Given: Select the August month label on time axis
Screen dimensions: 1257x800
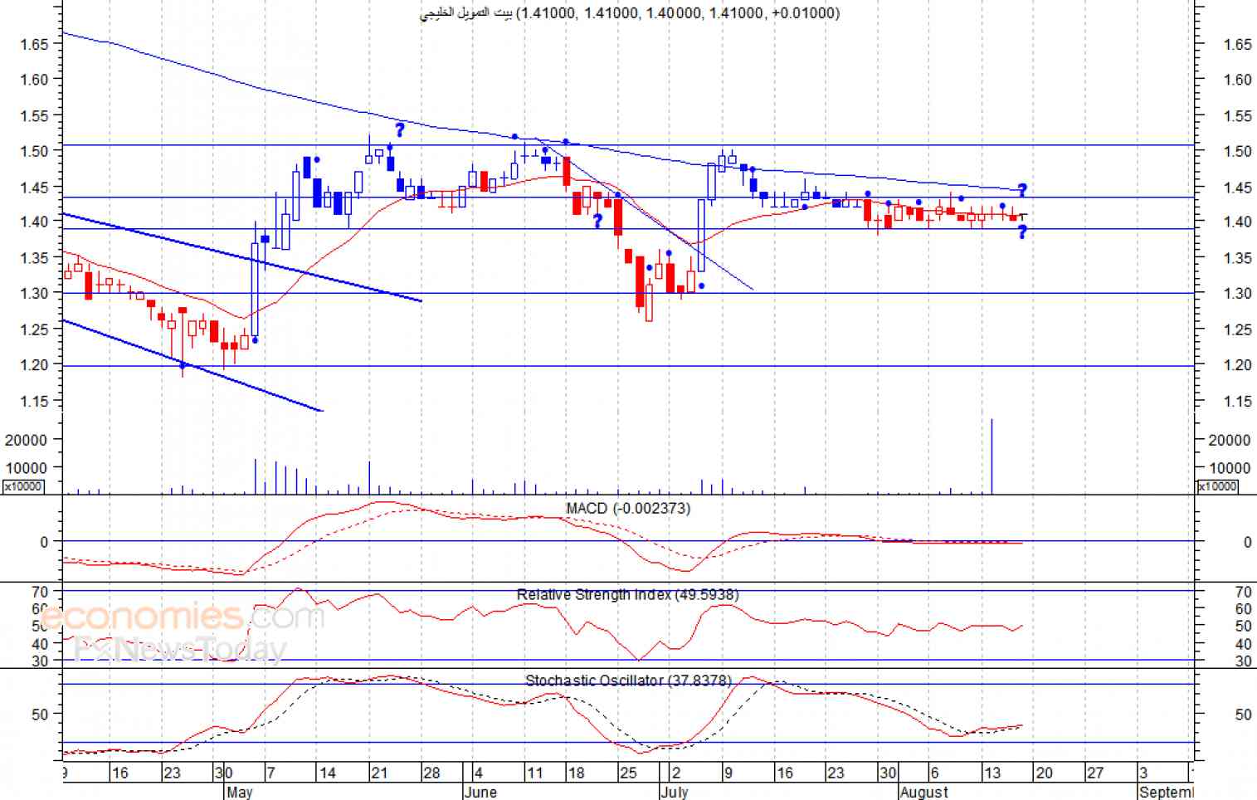Looking at the screenshot, I should 924,792.
